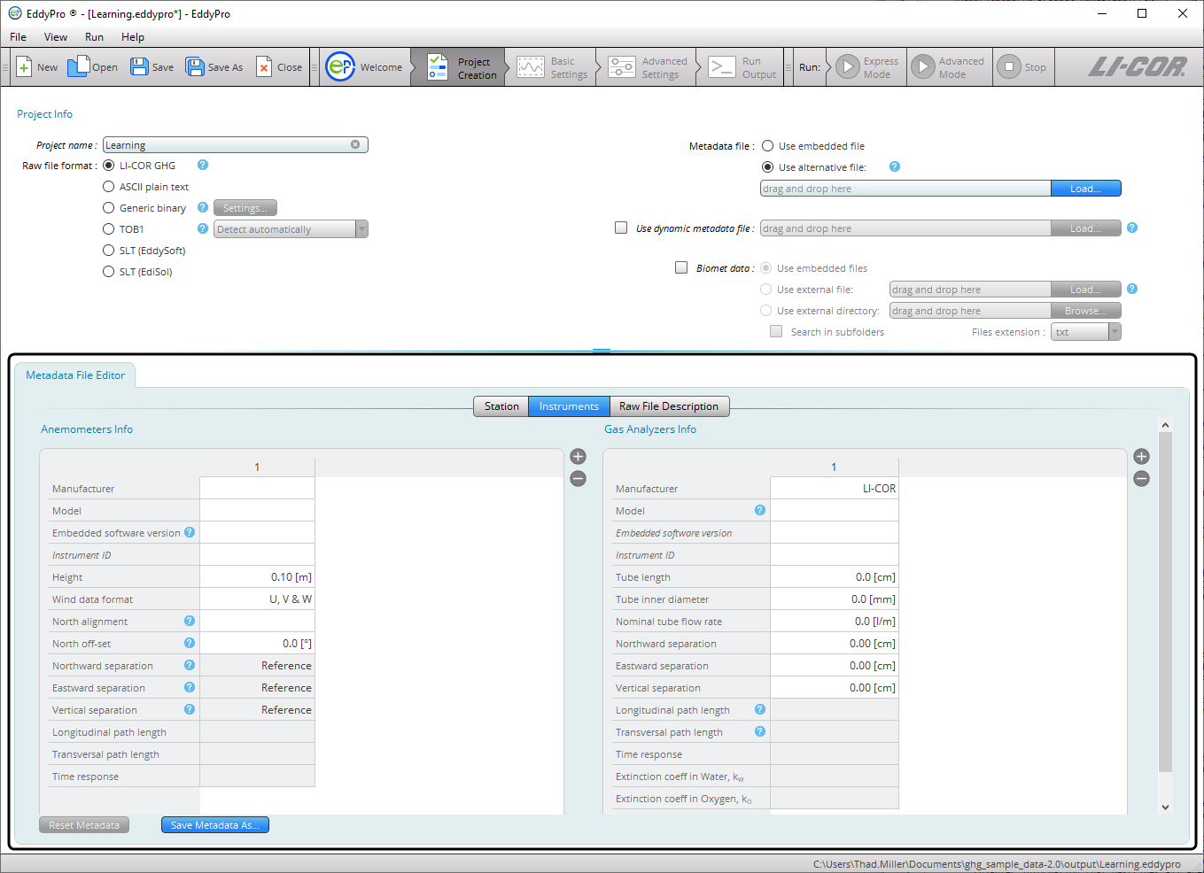Viewport: 1204px width, 873px height.
Task: Select SLT (EdiSol) format
Action: [109, 272]
